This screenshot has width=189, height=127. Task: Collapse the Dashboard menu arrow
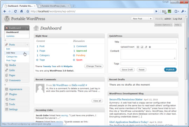[x=27, y=28]
